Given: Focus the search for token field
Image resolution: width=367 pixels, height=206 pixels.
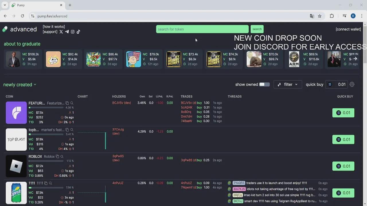Looking at the screenshot, I should tap(202, 29).
